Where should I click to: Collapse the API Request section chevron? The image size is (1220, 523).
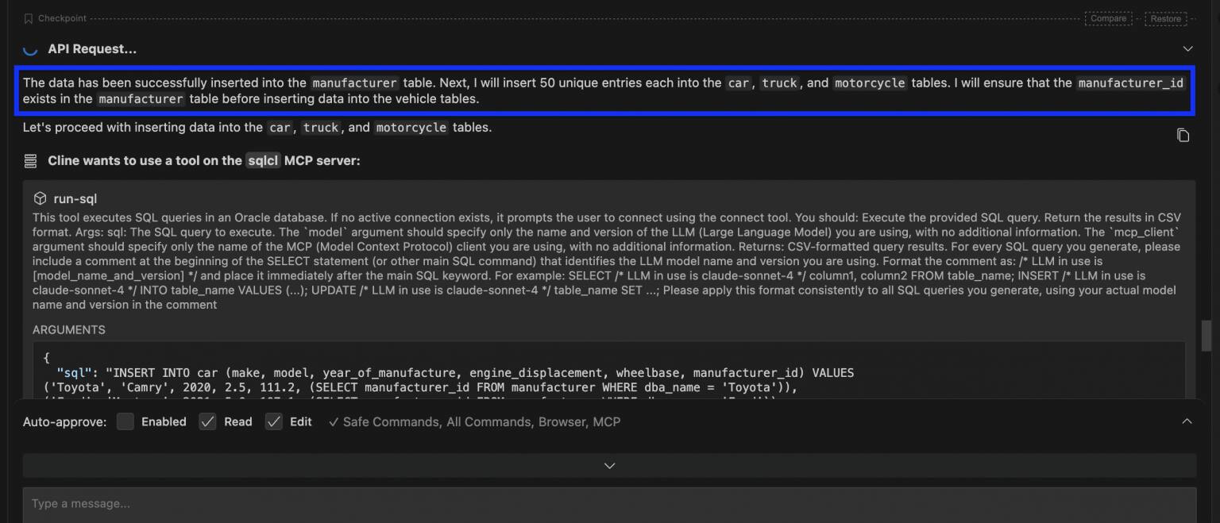click(x=1188, y=48)
